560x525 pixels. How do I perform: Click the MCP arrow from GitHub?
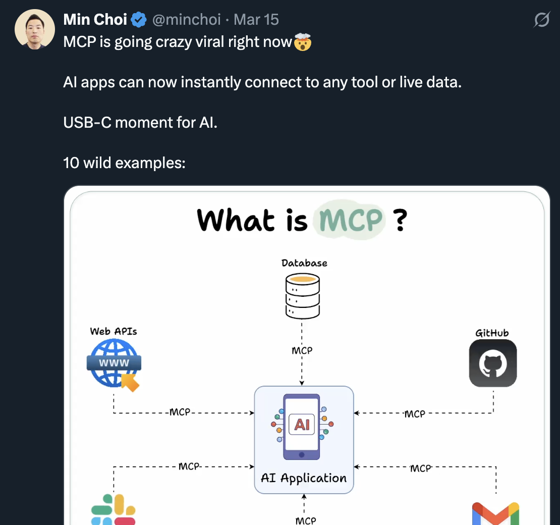[415, 413]
